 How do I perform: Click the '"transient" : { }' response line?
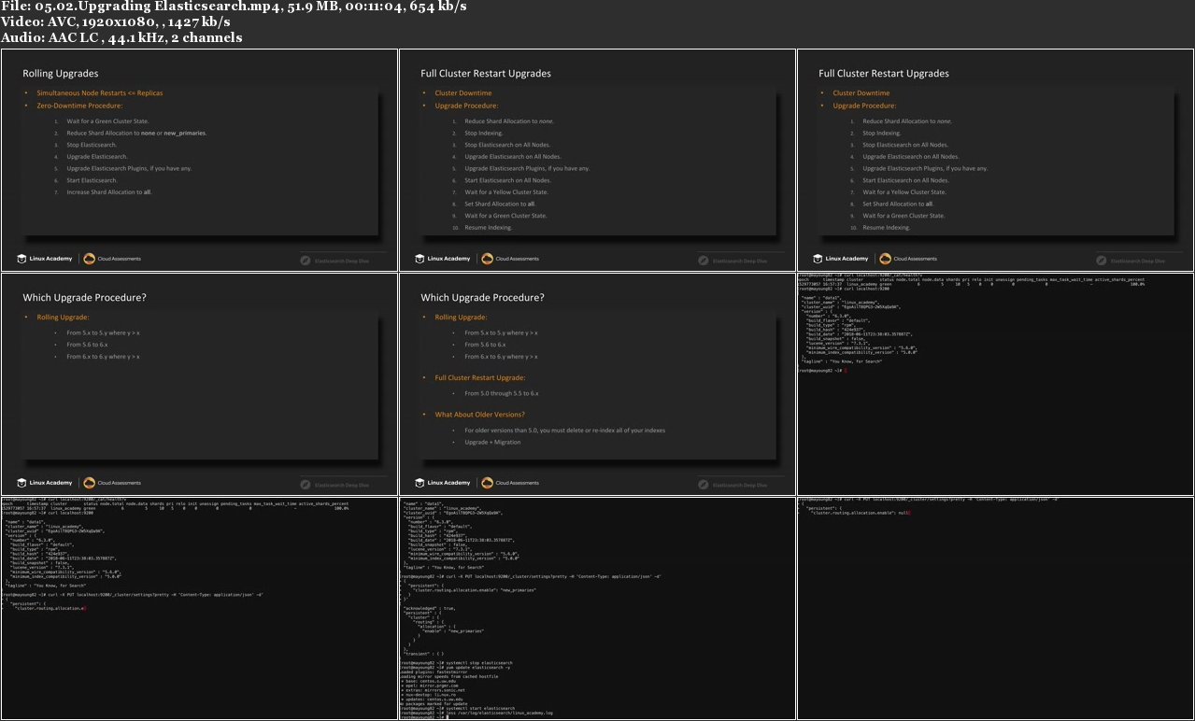[x=422, y=653]
